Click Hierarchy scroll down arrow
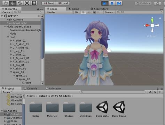This screenshot has width=165, height=125. (42, 83)
